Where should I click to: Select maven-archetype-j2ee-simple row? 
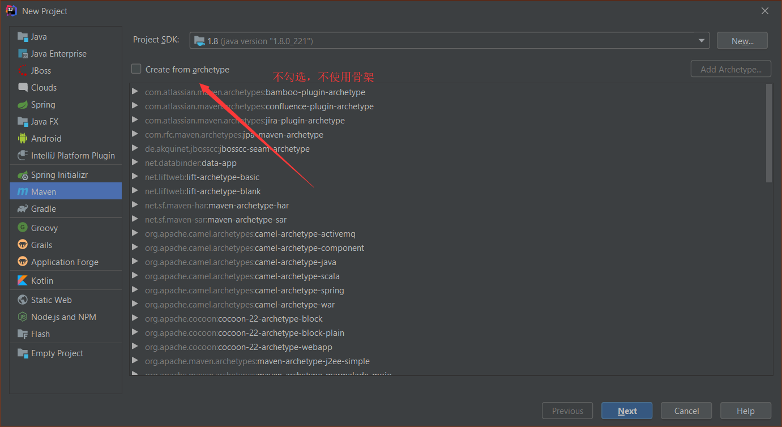(x=447, y=361)
